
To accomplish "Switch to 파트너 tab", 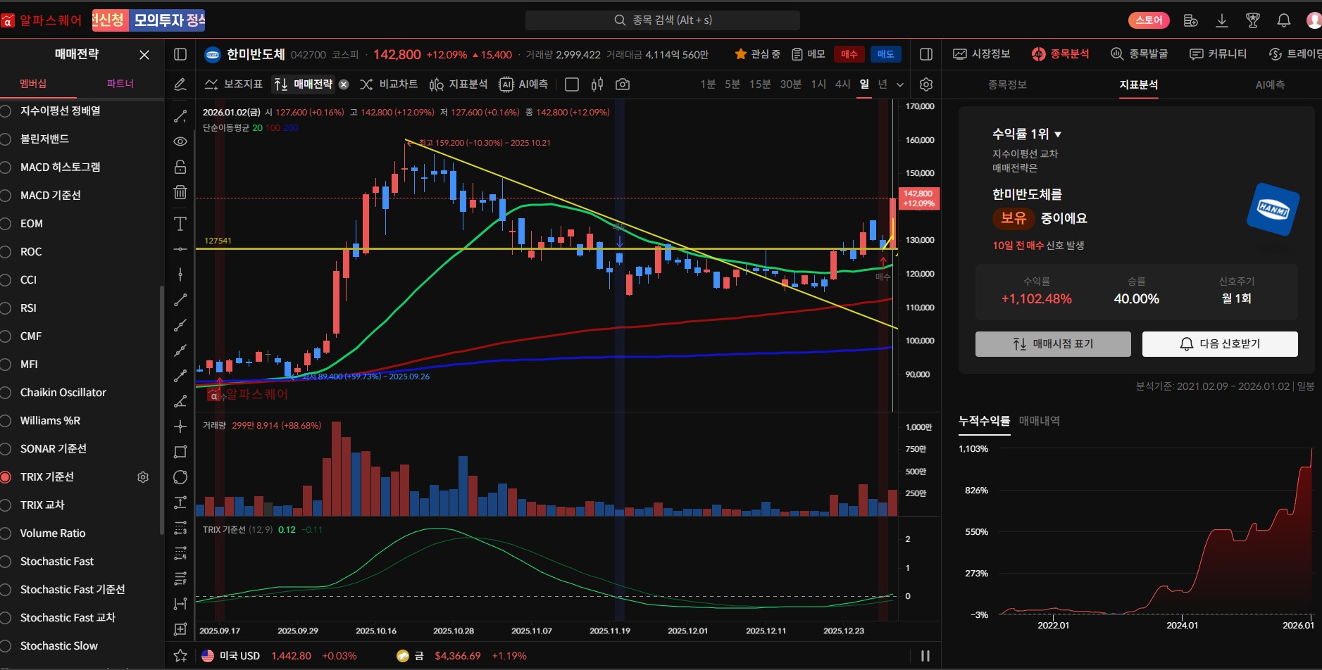I will (x=120, y=84).
